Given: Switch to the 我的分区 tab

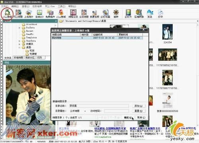Looking at the screenshot, I should 30,58.
